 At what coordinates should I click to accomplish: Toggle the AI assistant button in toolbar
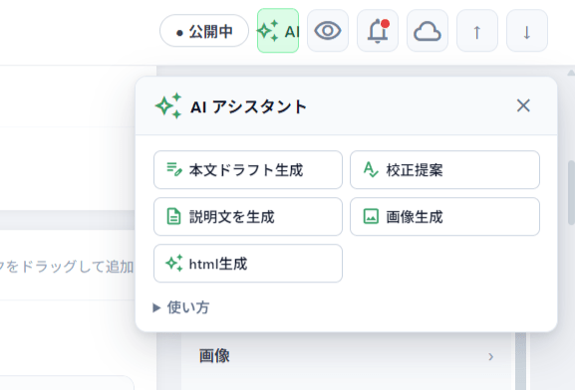(278, 31)
